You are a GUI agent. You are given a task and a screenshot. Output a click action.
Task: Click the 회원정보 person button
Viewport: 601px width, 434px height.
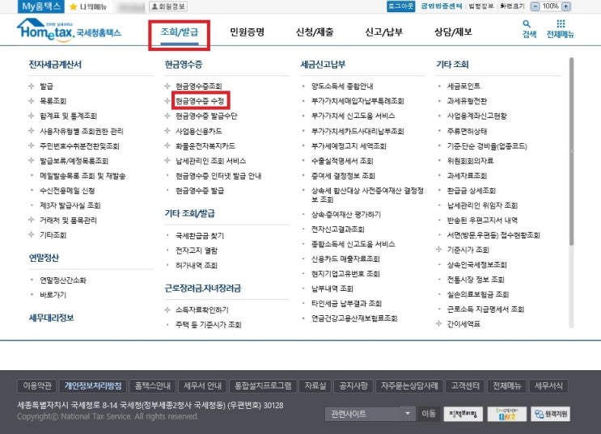[x=168, y=6]
